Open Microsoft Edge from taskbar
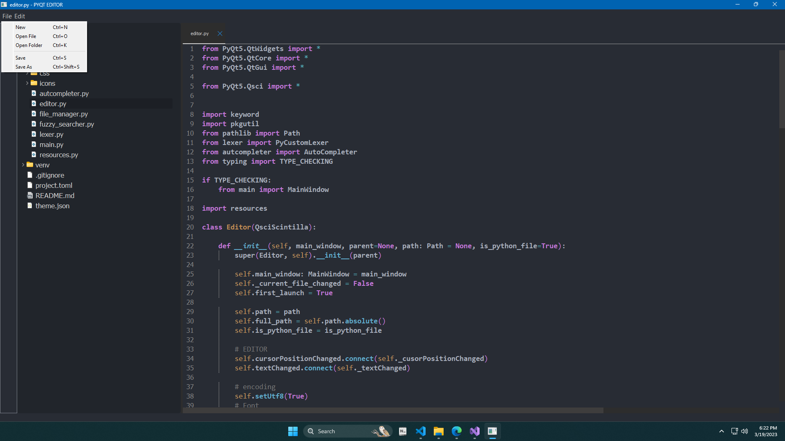 [x=457, y=431]
